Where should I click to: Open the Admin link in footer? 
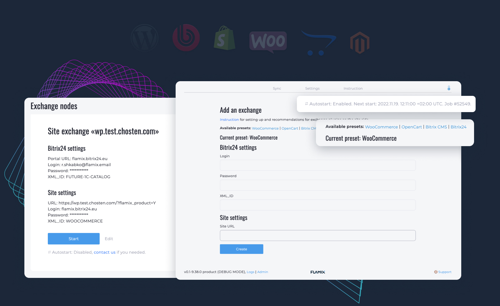[x=263, y=272]
